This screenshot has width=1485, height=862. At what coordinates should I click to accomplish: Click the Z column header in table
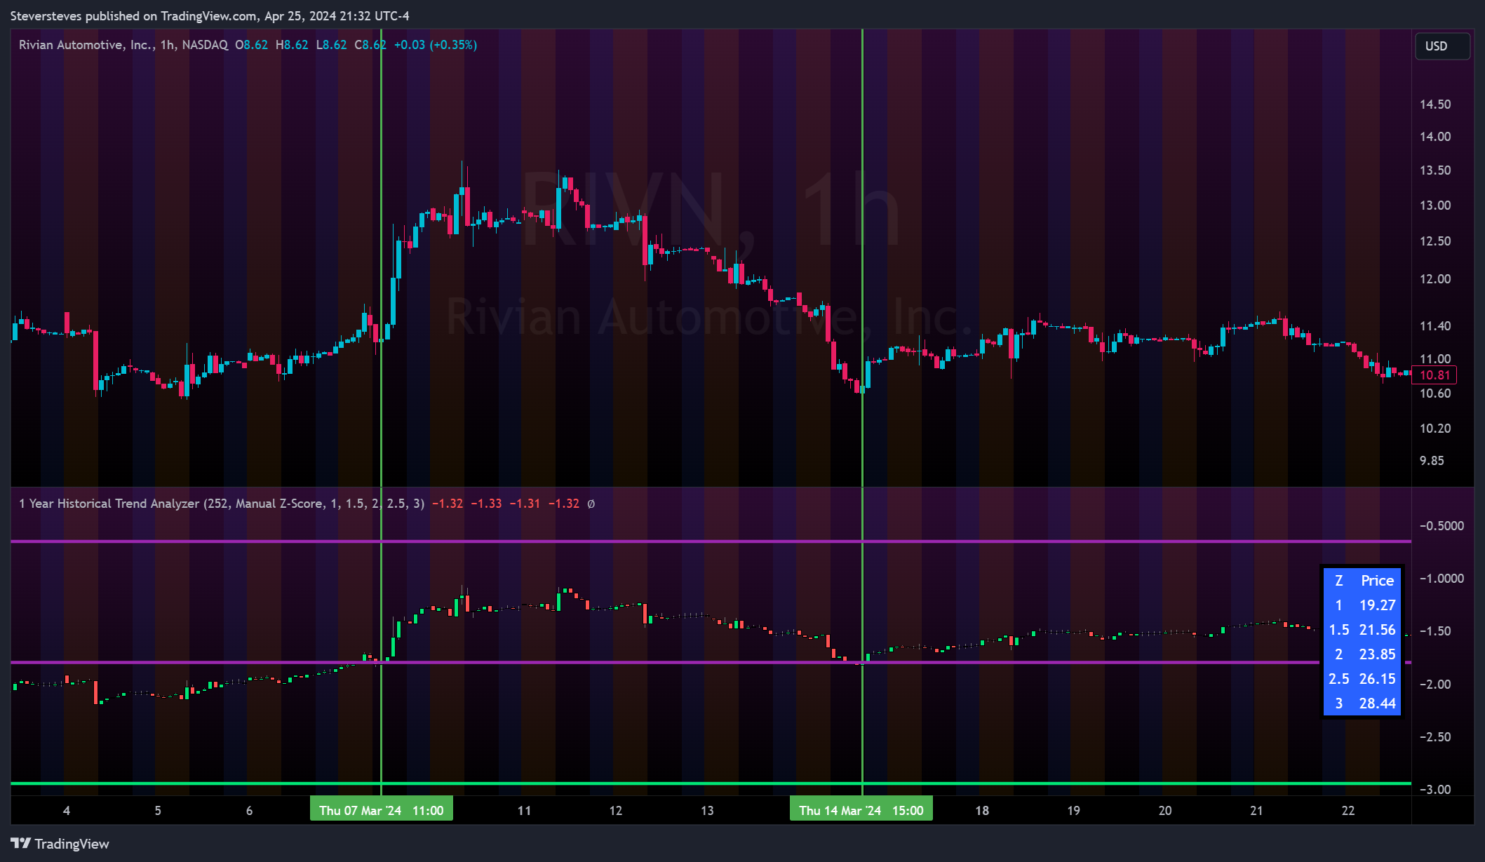click(x=1338, y=581)
